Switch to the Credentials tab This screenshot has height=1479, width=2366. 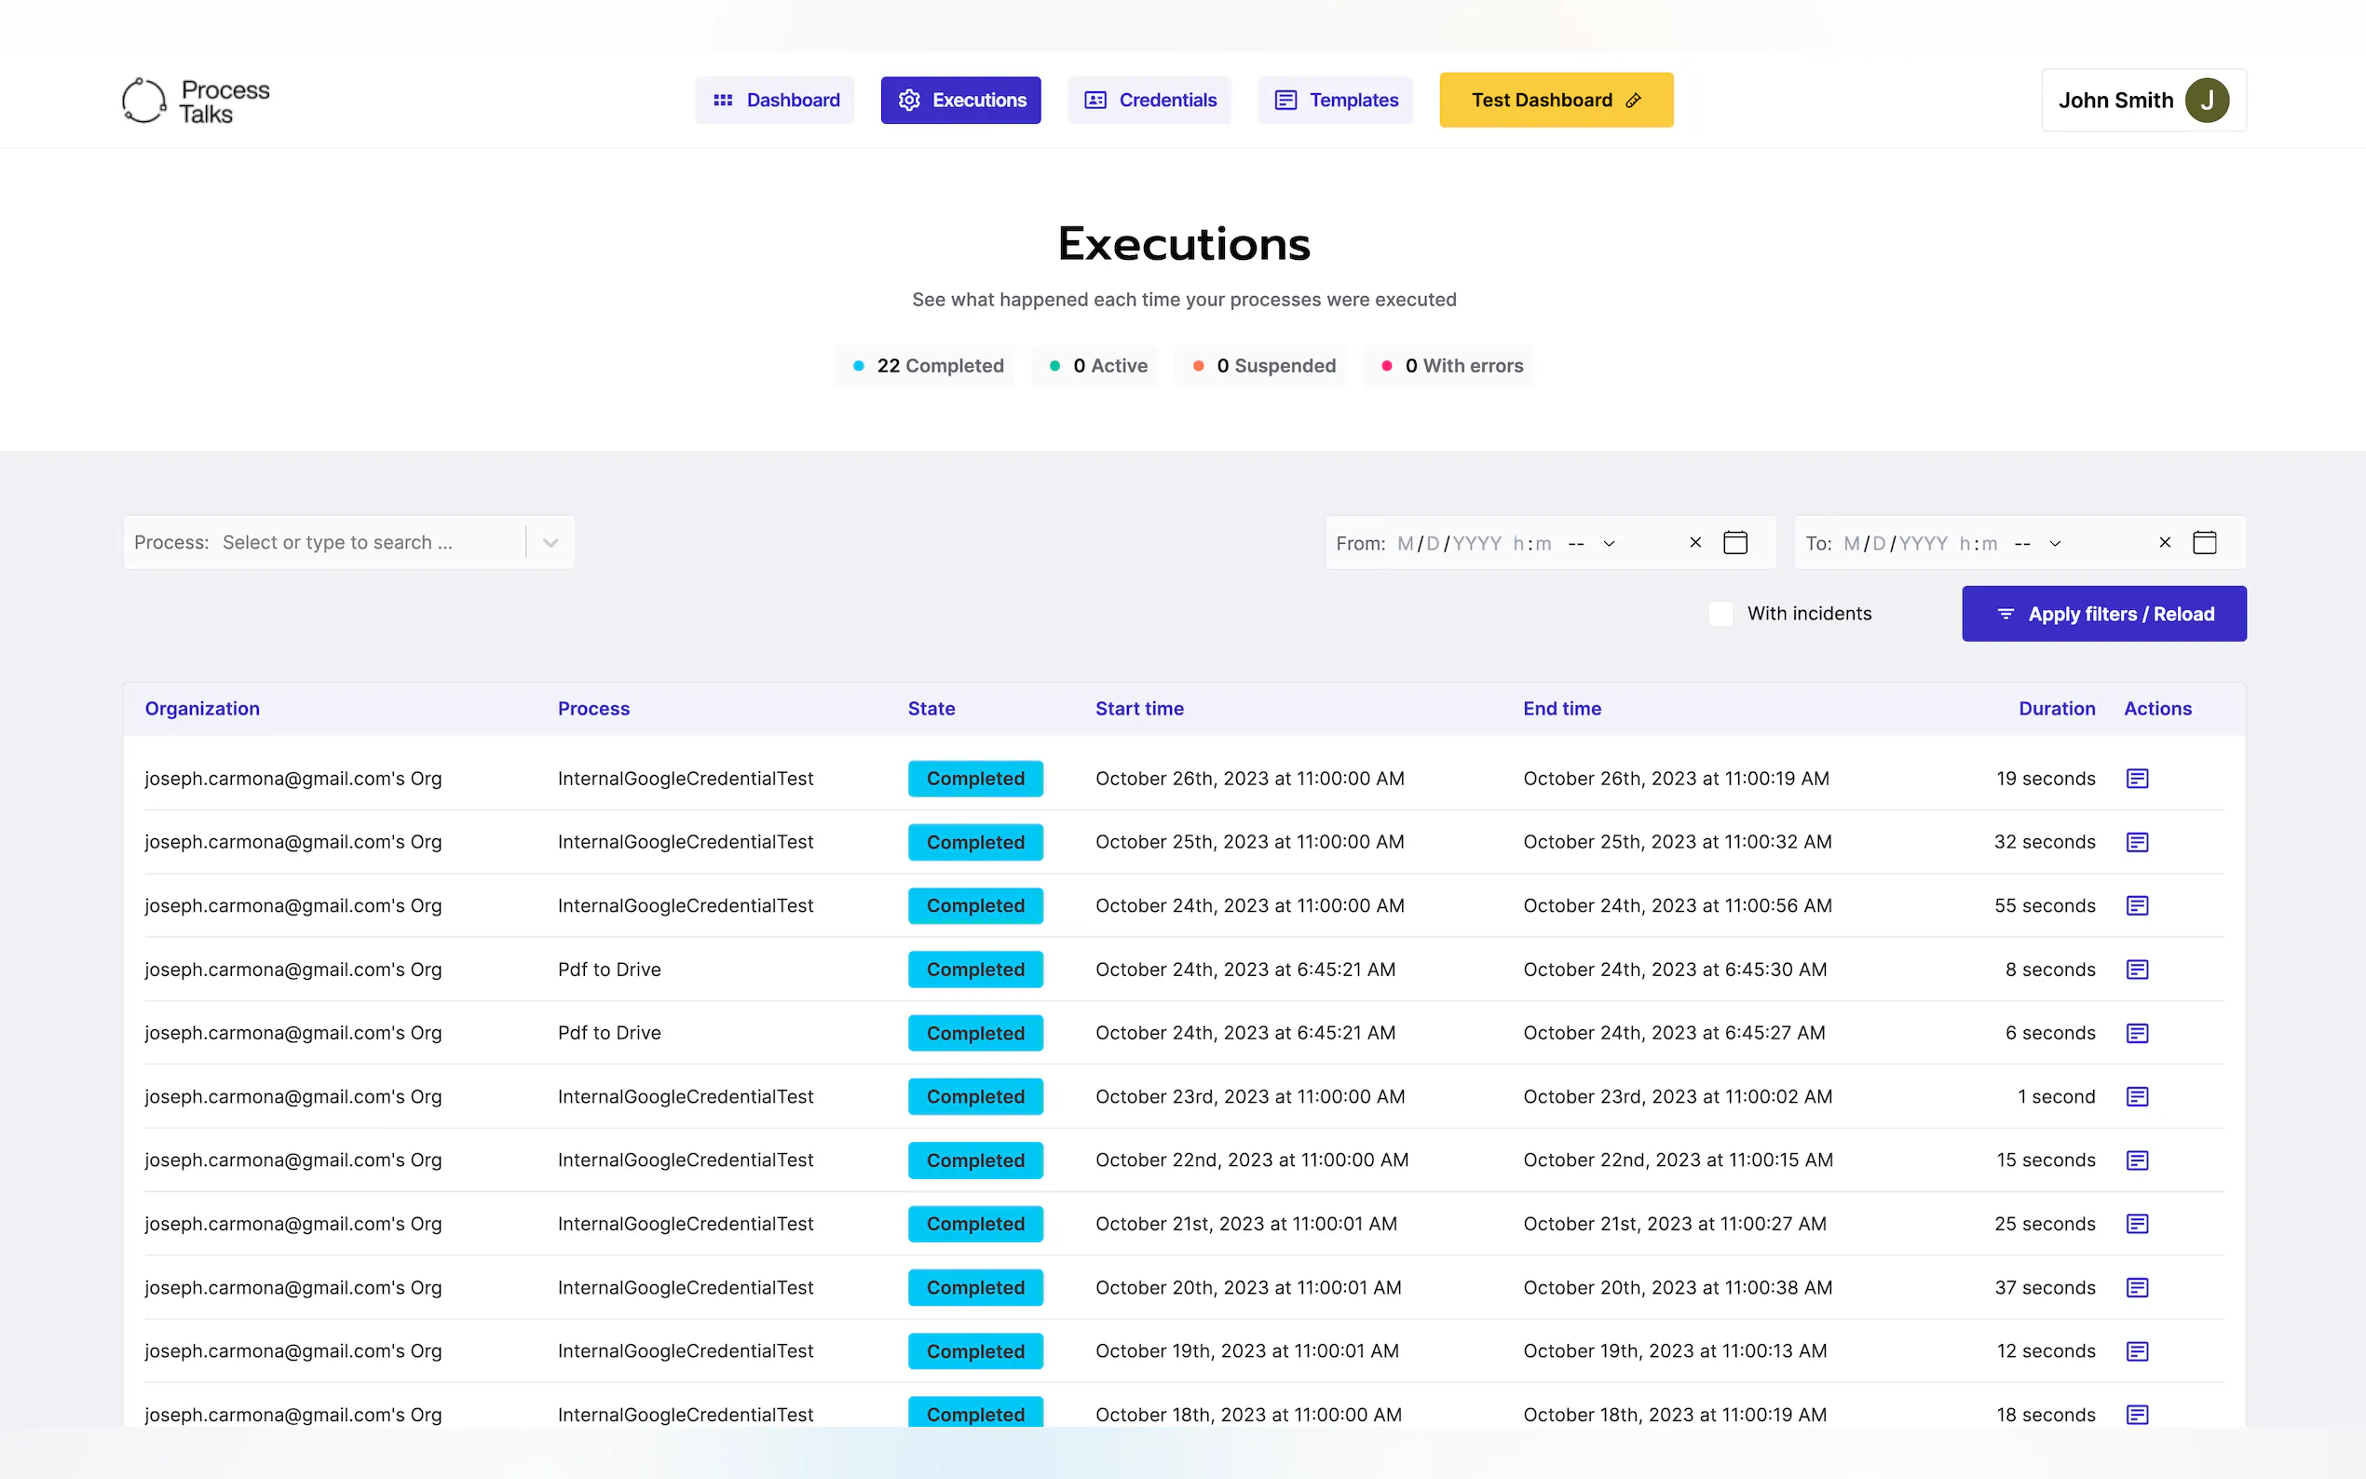[x=1149, y=101]
